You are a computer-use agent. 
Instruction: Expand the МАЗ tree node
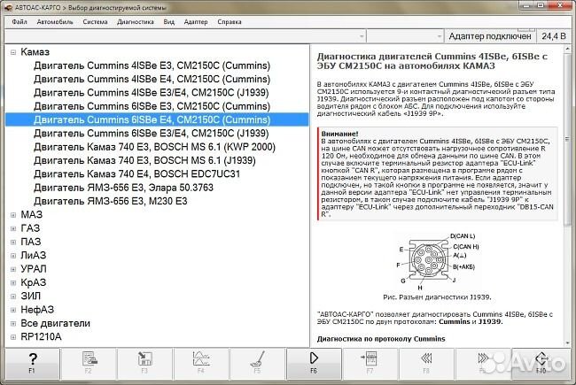click(13, 215)
